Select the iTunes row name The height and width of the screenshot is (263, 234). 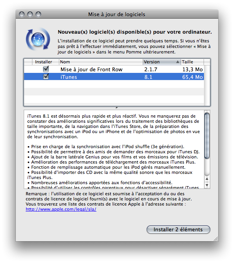click(69, 77)
